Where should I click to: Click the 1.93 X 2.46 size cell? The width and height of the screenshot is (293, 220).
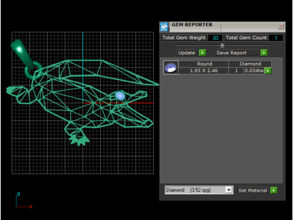pyautogui.click(x=204, y=71)
